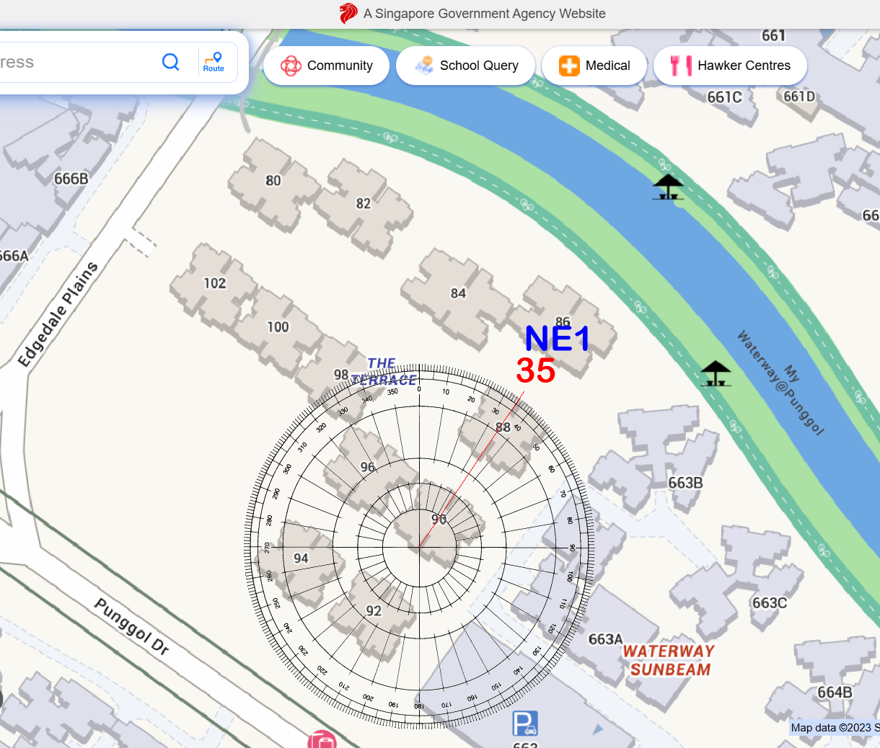Open the Map data ©2023 attribution

(x=833, y=727)
